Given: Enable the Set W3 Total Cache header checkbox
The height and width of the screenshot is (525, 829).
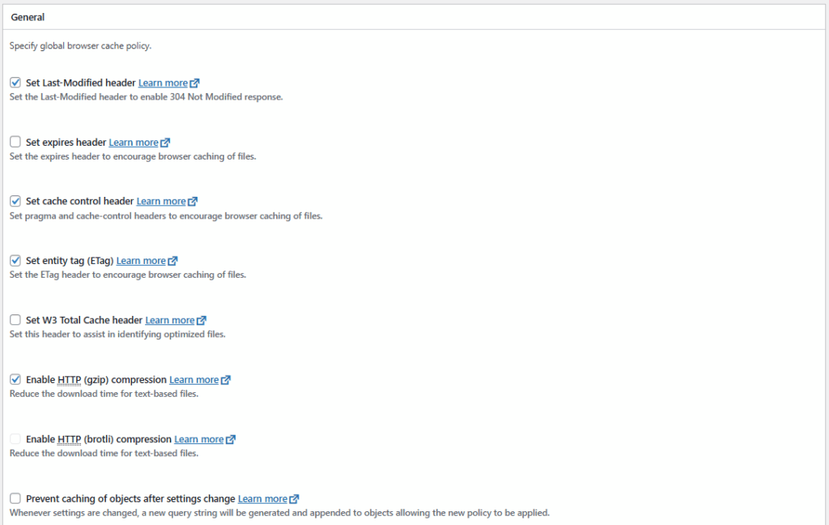Looking at the screenshot, I should (15, 320).
